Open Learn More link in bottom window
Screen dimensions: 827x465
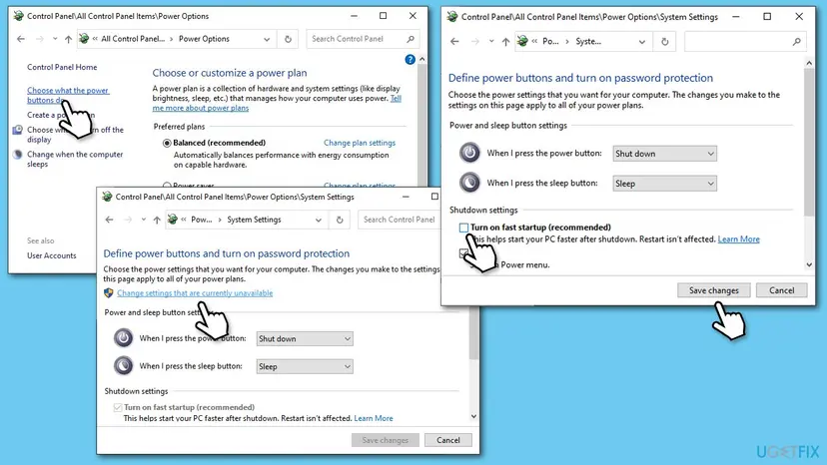pos(374,419)
